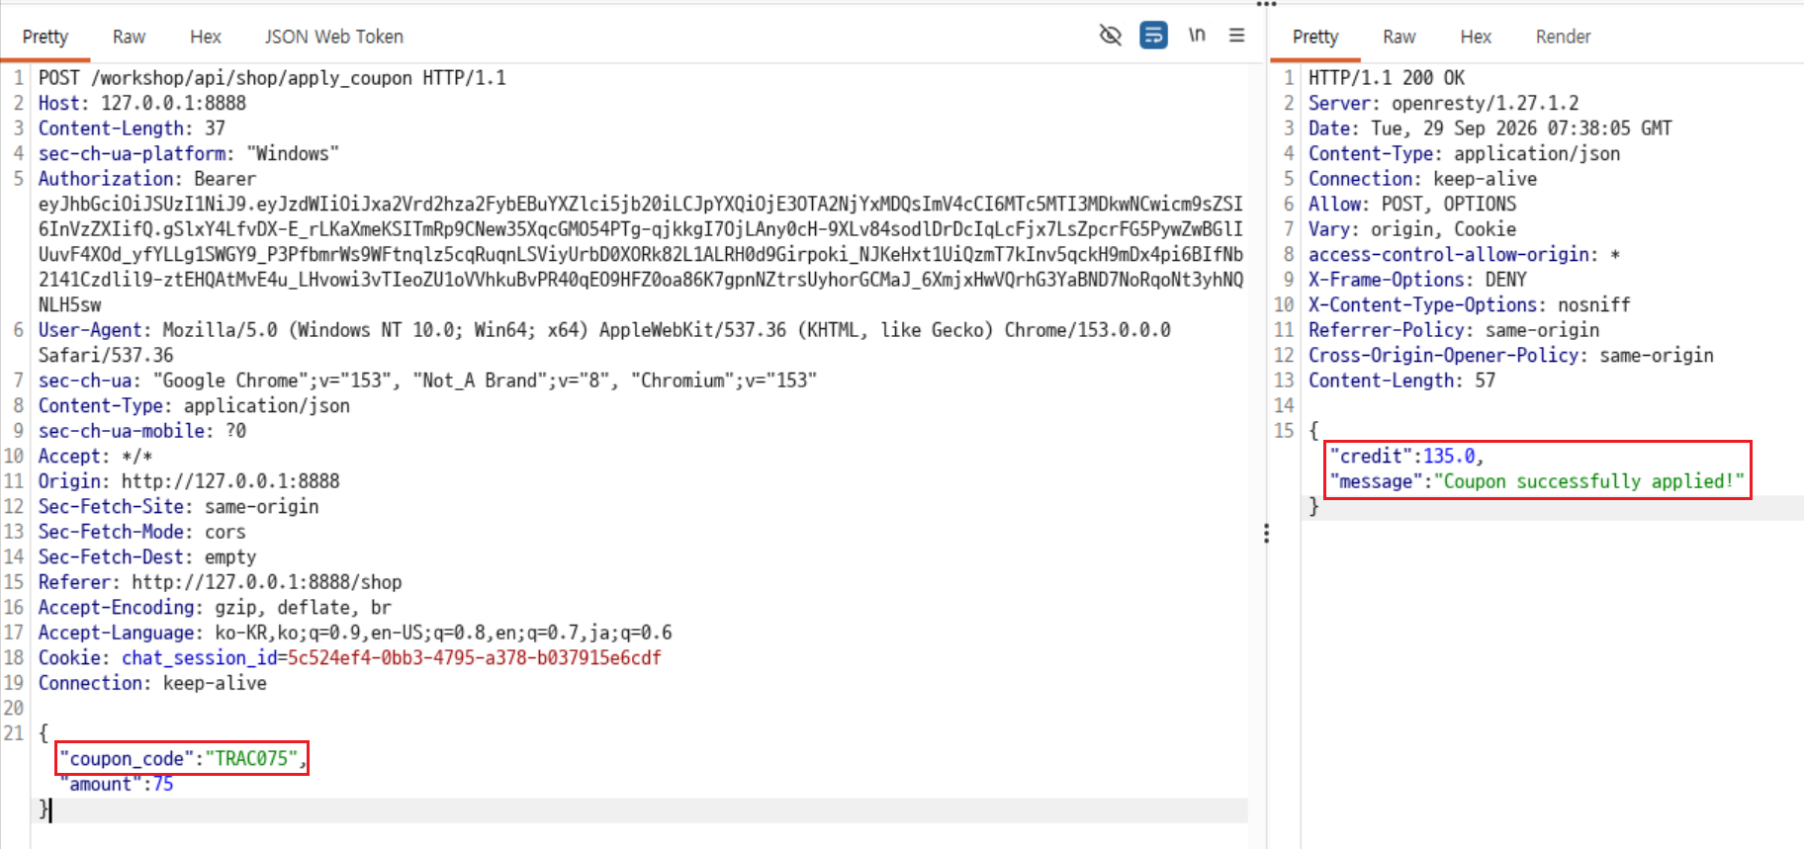Select the request Pretty tab
1804x849 pixels.
(45, 37)
